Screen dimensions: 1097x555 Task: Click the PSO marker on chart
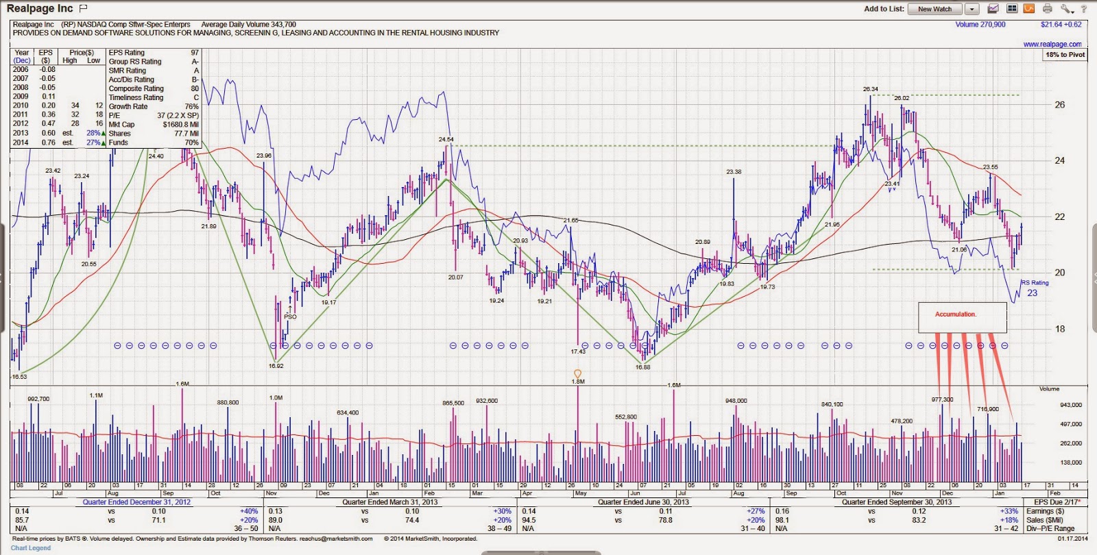click(x=290, y=317)
